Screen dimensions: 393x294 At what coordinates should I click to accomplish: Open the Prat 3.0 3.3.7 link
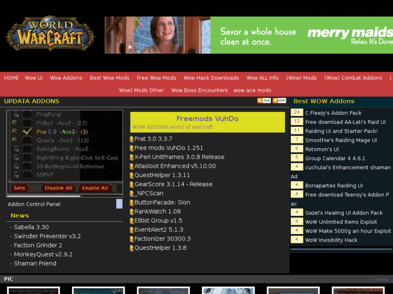(x=153, y=139)
